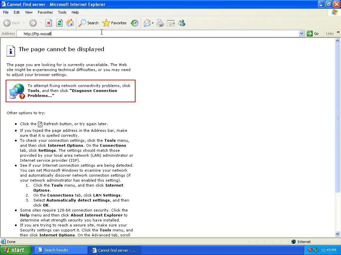Click the green Refresh toolbar icon
Viewport: 341px width, 255px height.
coord(59,23)
